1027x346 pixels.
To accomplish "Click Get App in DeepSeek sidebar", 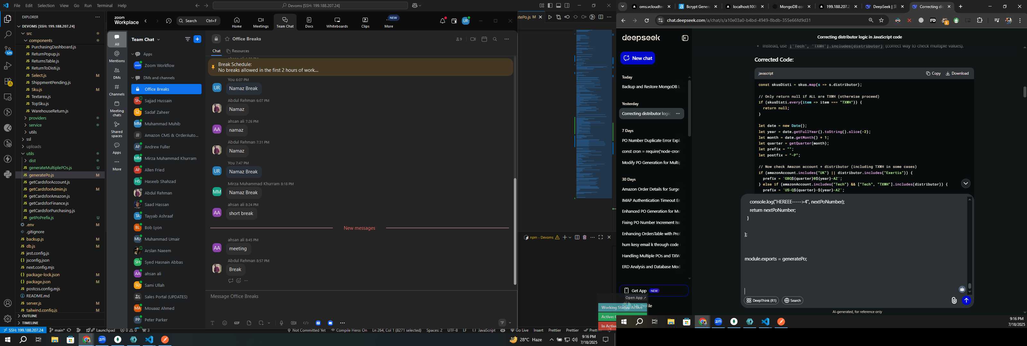I will 654,291.
